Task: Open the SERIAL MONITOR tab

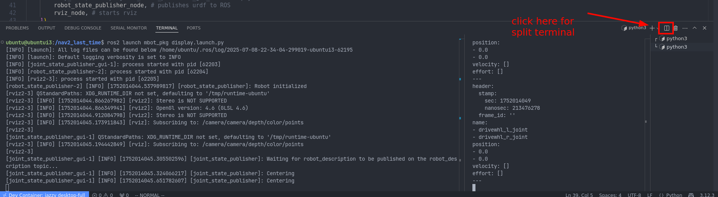Action: pyautogui.click(x=129, y=28)
